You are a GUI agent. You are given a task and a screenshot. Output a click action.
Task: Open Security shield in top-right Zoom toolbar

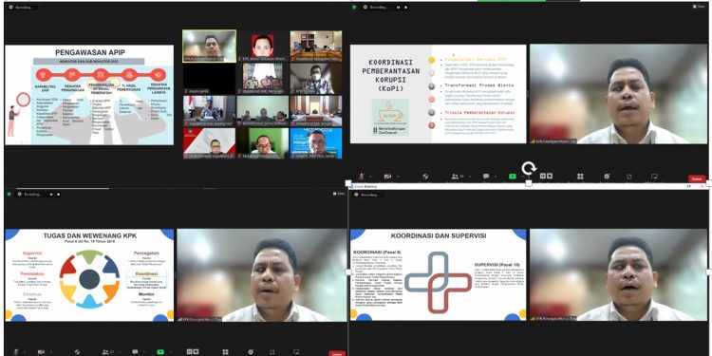[425, 177]
